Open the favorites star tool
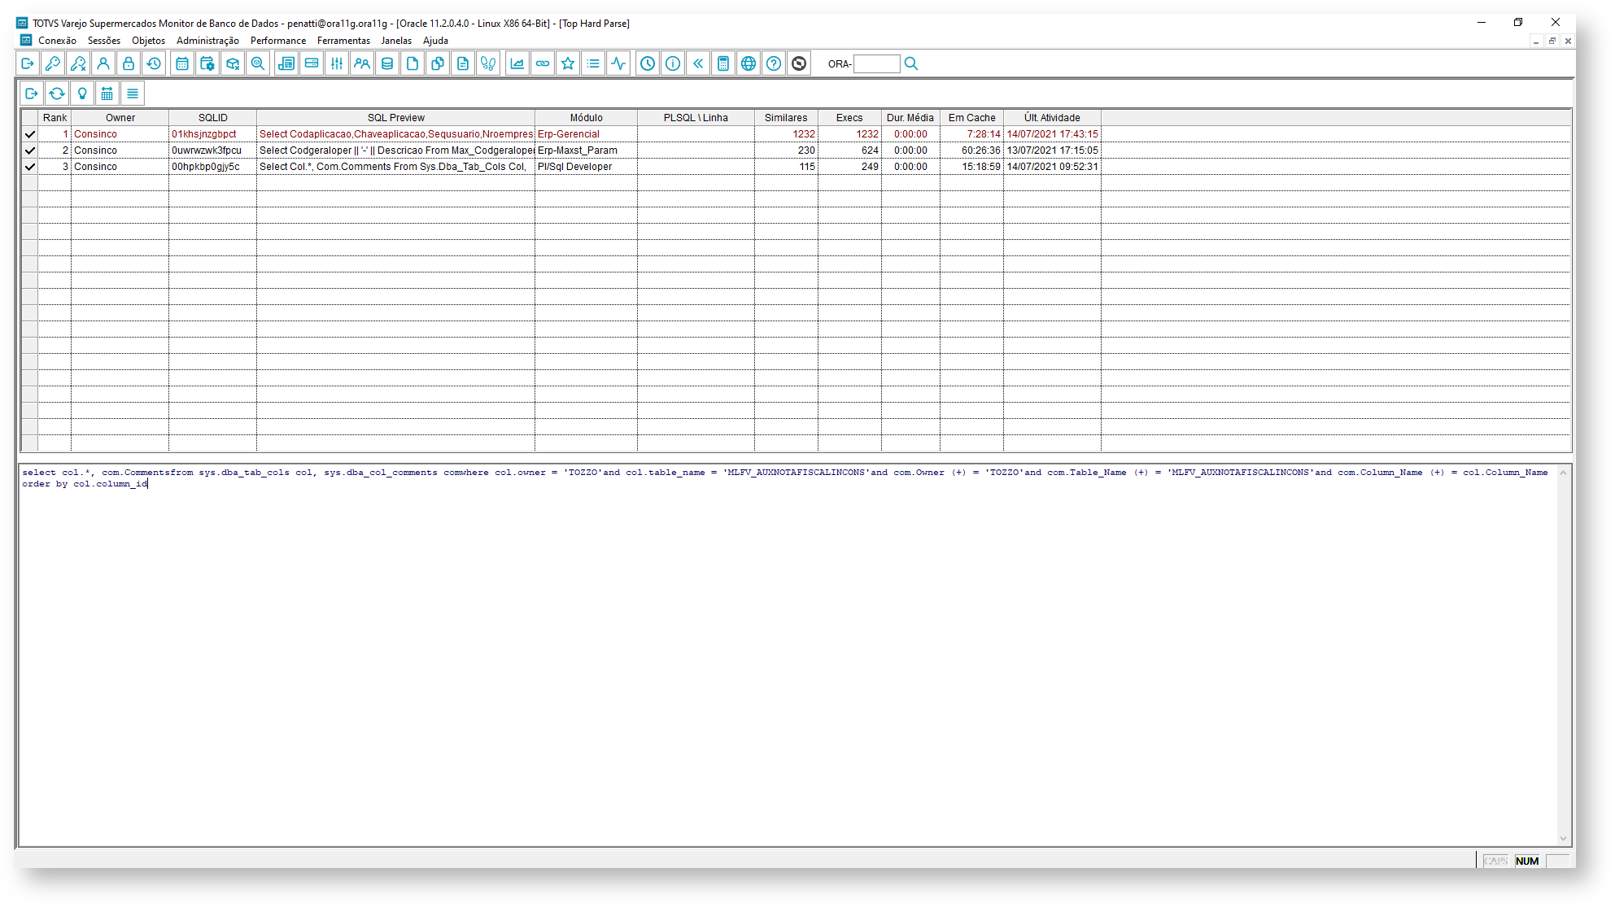The height and width of the screenshot is (907, 1615). (567, 63)
